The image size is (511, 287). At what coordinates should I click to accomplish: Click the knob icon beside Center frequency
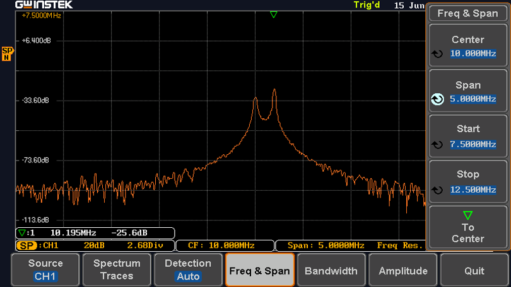437,54
